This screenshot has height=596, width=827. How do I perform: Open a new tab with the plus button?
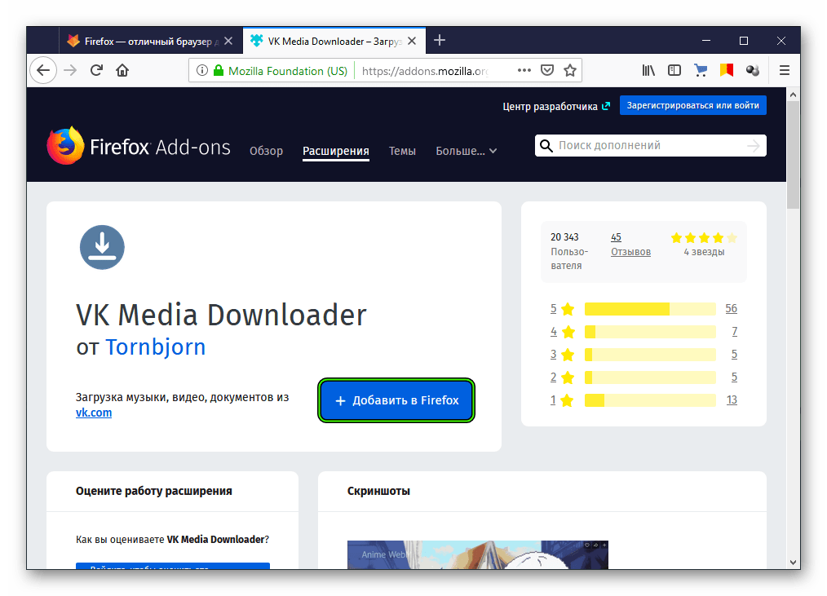pyautogui.click(x=440, y=40)
